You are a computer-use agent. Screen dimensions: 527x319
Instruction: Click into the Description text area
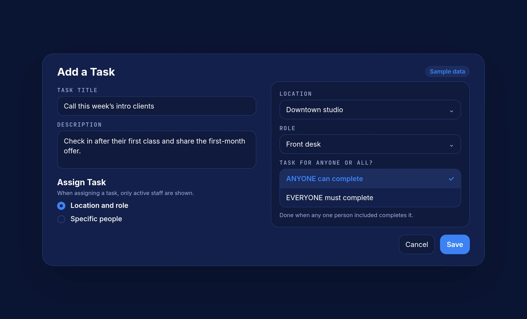pos(156,150)
